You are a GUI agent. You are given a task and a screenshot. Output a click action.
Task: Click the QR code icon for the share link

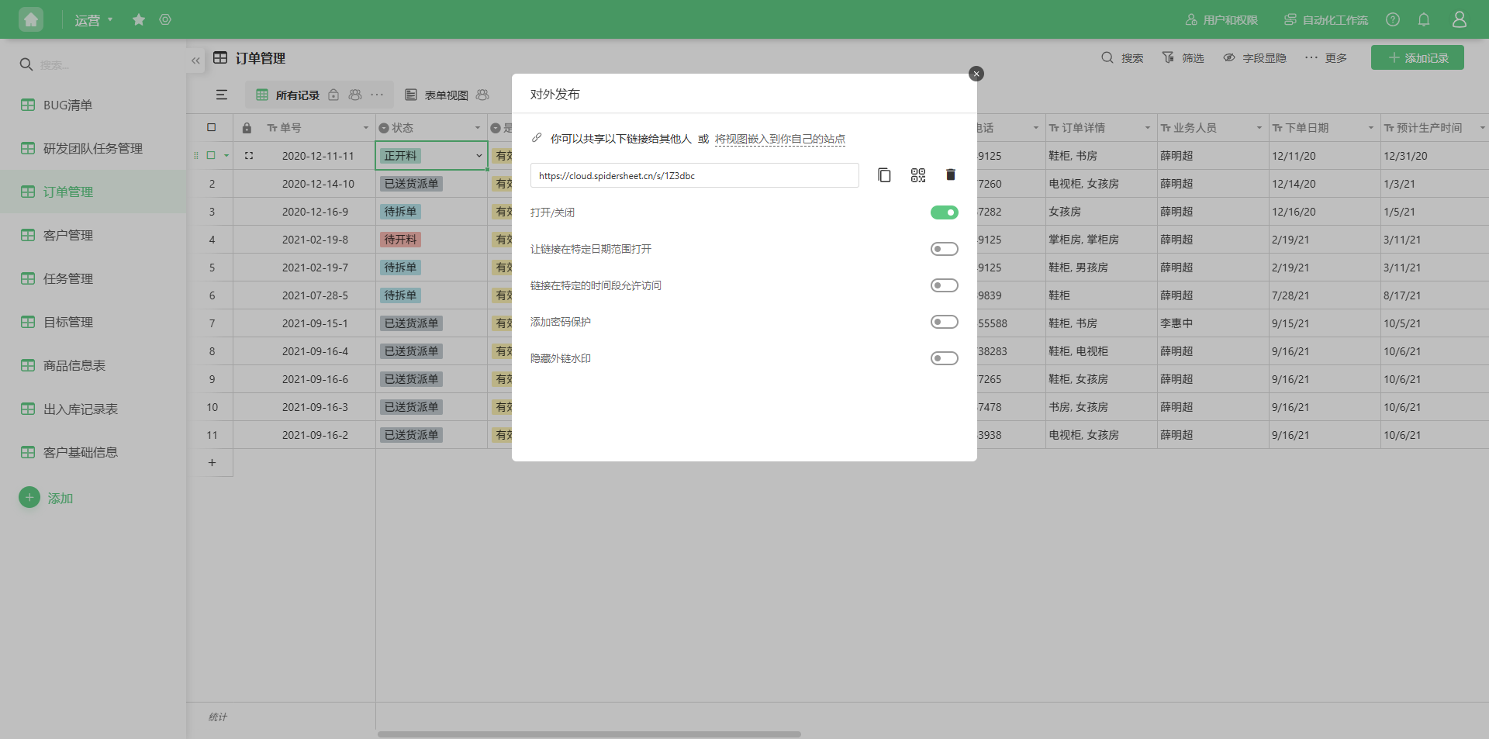[x=917, y=174]
